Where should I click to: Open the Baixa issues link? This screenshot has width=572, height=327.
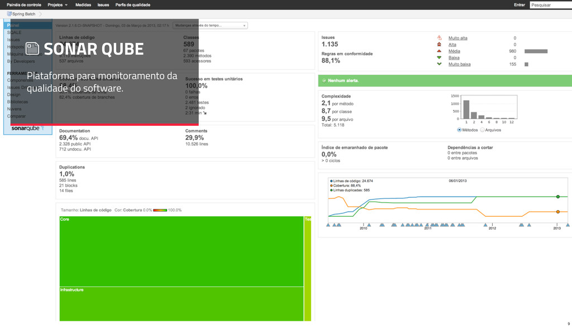pyautogui.click(x=454, y=57)
